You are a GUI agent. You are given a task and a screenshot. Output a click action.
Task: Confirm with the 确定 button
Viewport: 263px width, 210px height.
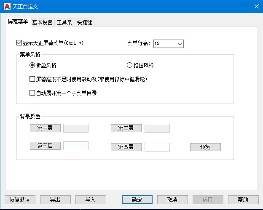pos(137,199)
